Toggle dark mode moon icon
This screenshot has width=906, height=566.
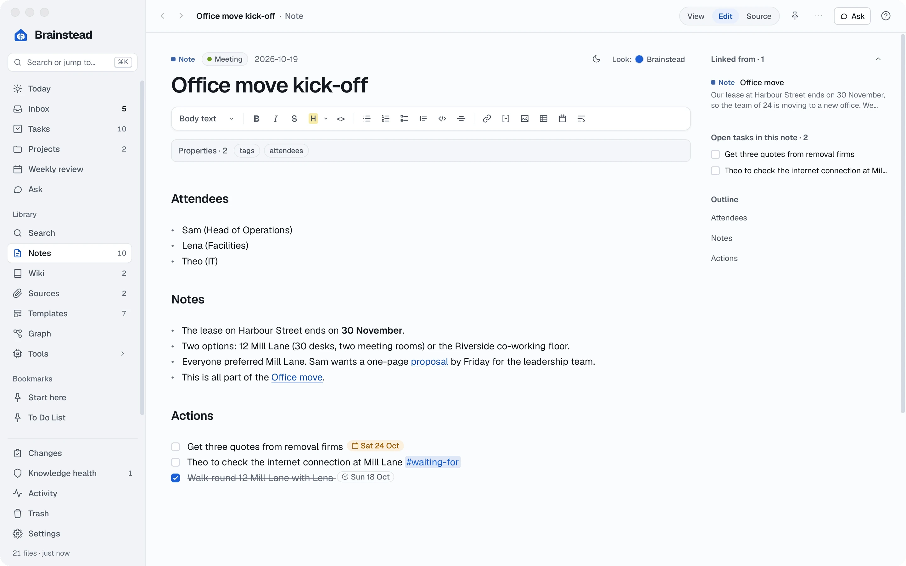tap(596, 59)
